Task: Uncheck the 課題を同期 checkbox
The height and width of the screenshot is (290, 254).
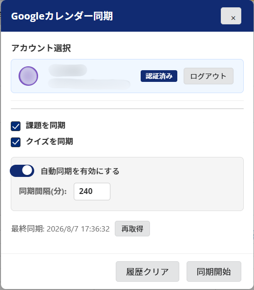Action: point(16,126)
